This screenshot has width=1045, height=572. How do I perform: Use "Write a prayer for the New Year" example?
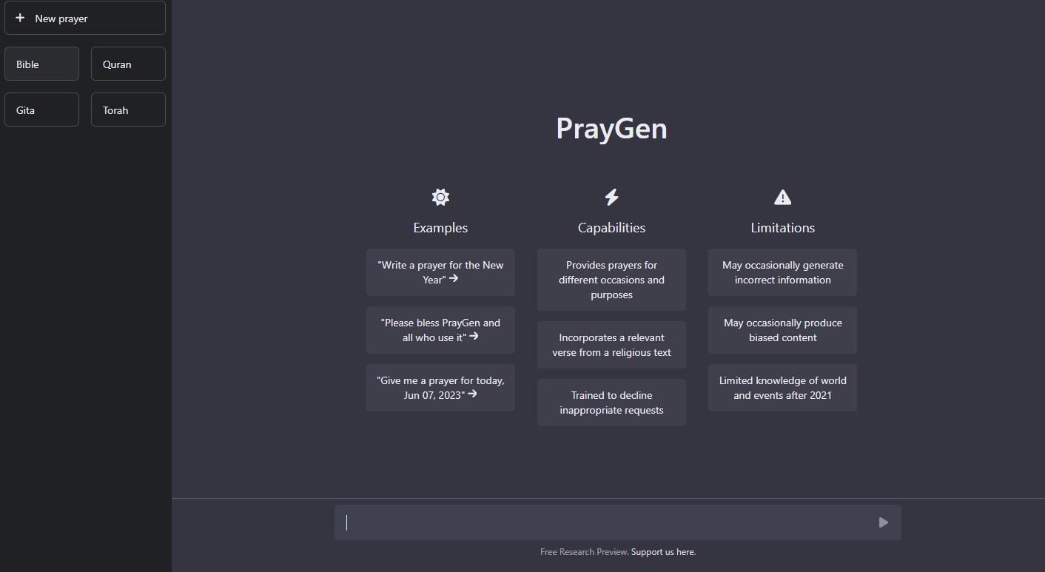[440, 272]
